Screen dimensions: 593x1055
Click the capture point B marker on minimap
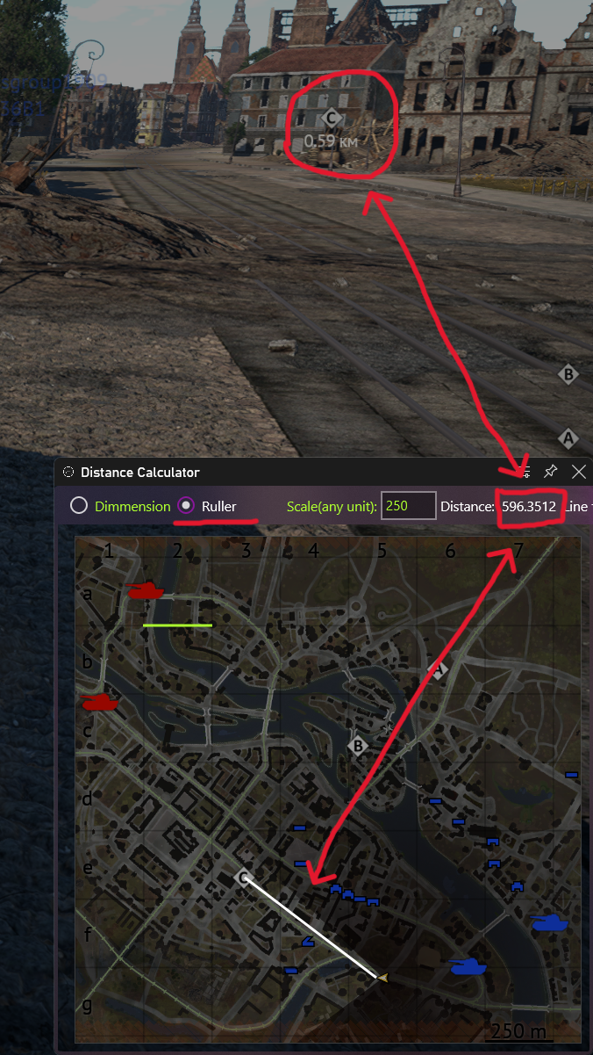pos(356,746)
